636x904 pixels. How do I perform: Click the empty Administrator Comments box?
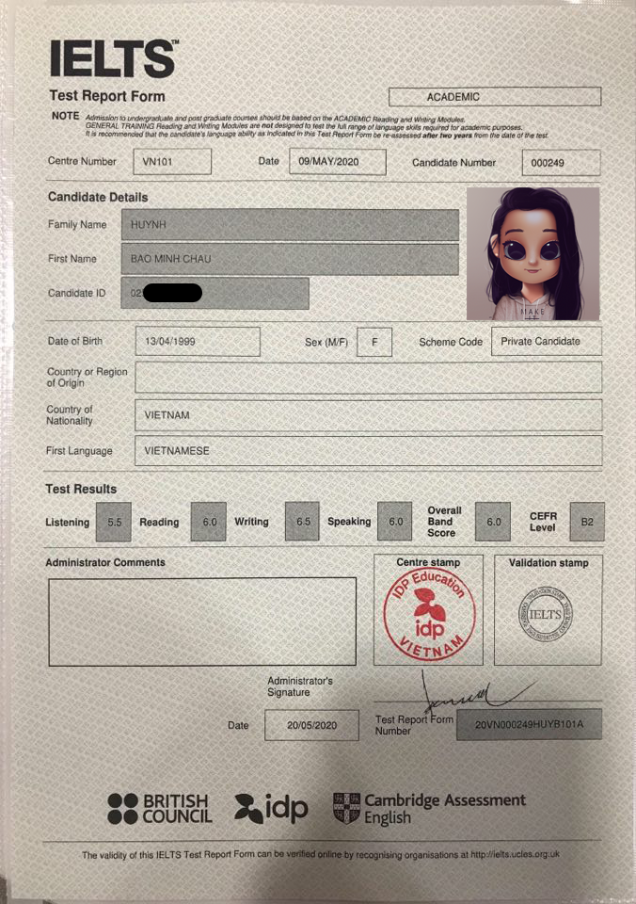(202, 621)
